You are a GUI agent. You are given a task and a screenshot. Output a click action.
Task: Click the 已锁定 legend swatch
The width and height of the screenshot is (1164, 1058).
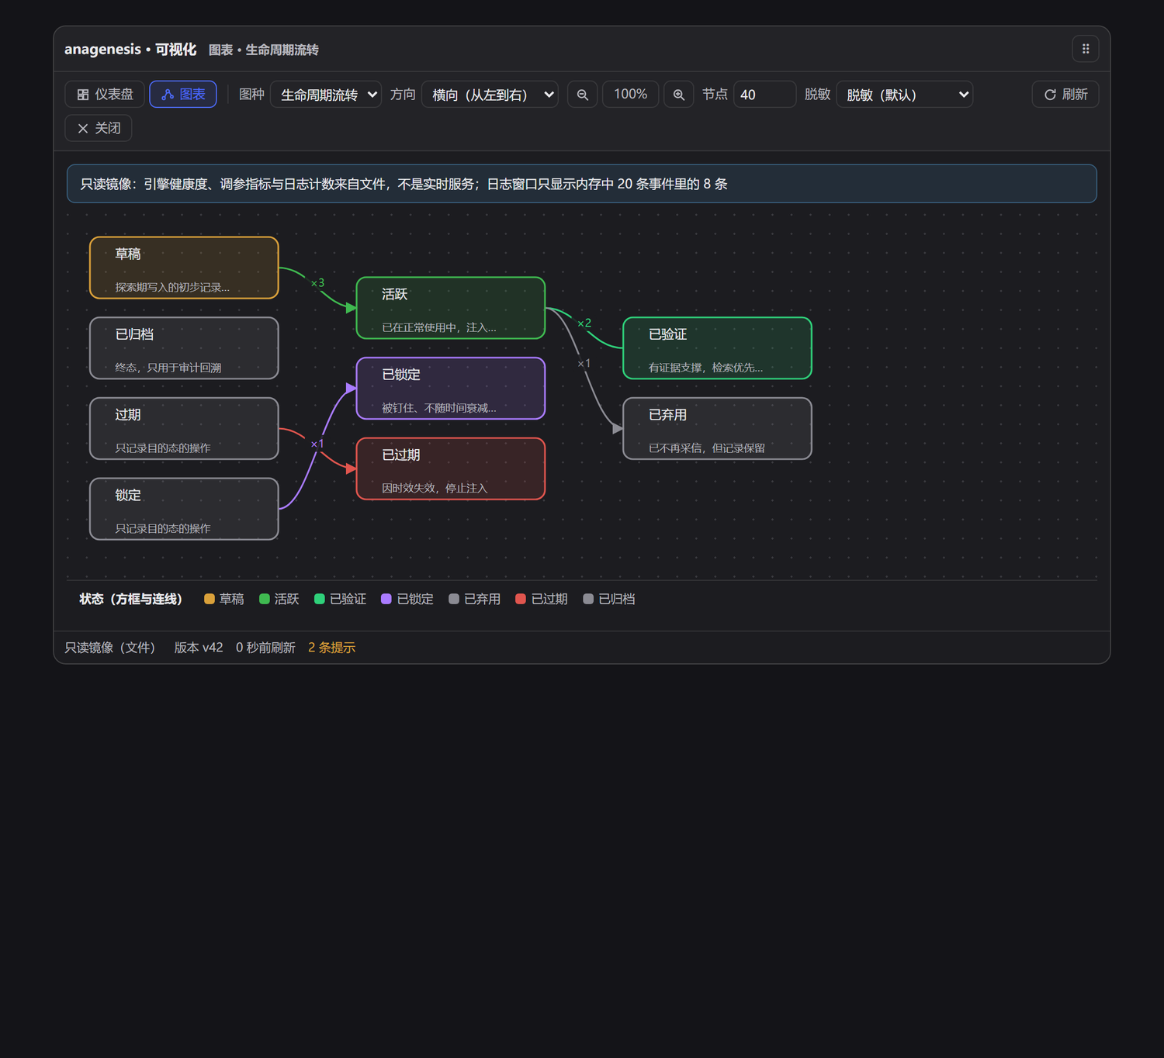pyautogui.click(x=386, y=599)
